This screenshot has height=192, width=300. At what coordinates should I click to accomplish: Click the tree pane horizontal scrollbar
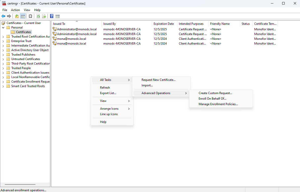[x=21, y=184]
